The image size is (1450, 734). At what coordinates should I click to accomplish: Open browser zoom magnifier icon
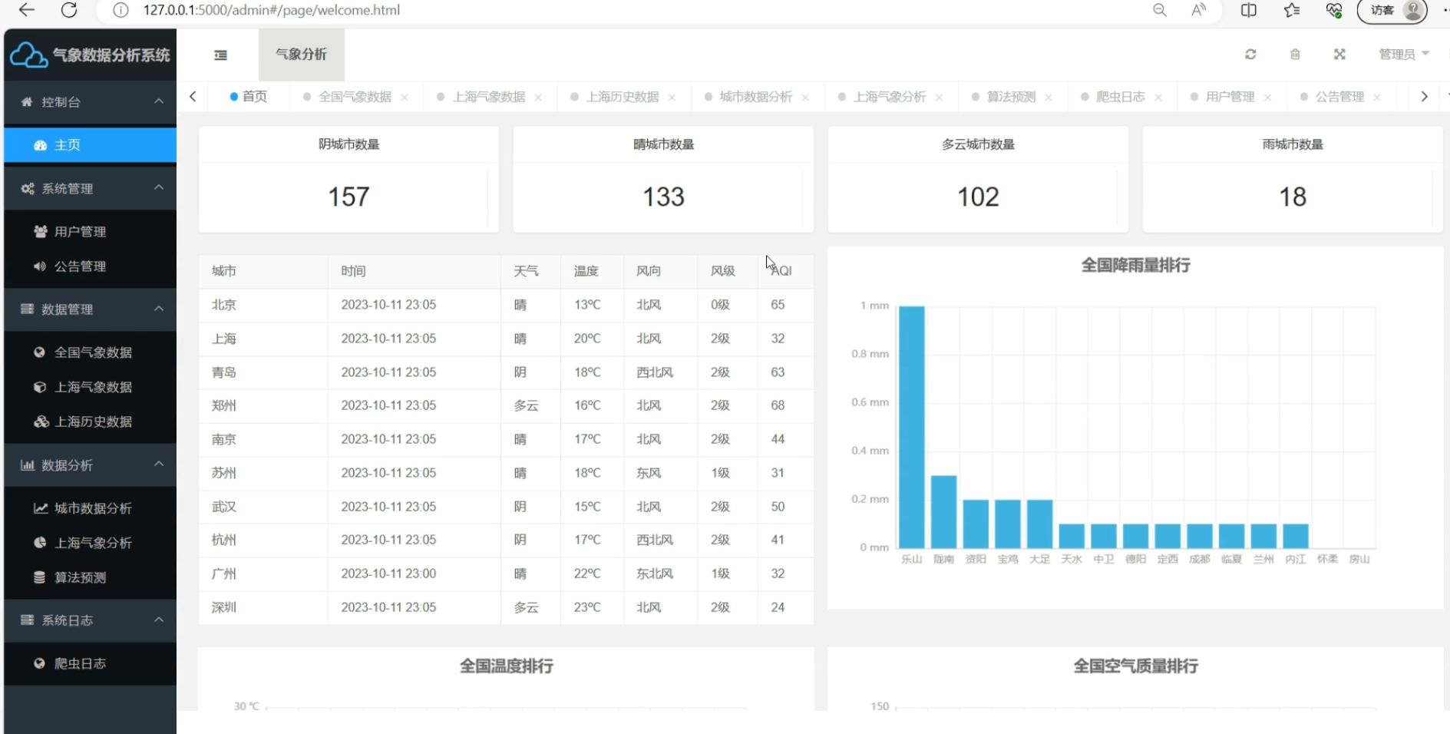click(x=1160, y=10)
